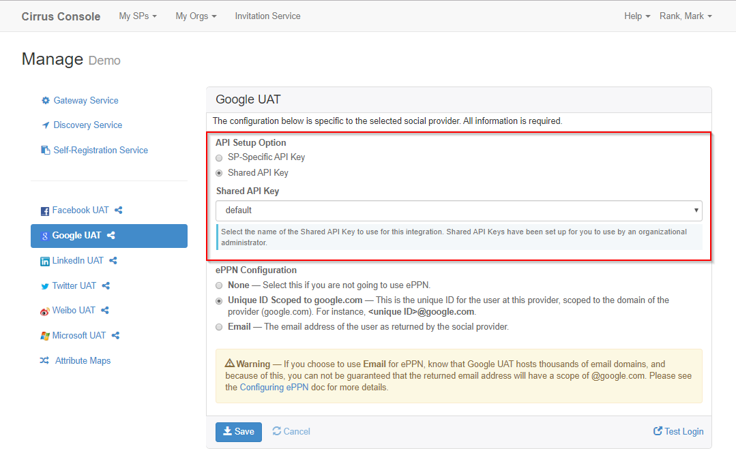Open the Help dropdown menu
The image size is (736, 470).
coord(637,16)
